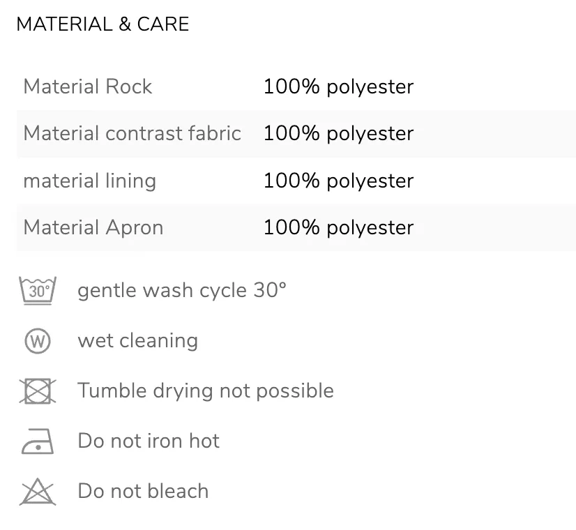Click the lining 100% polyester value
576x530 pixels.
tap(339, 181)
